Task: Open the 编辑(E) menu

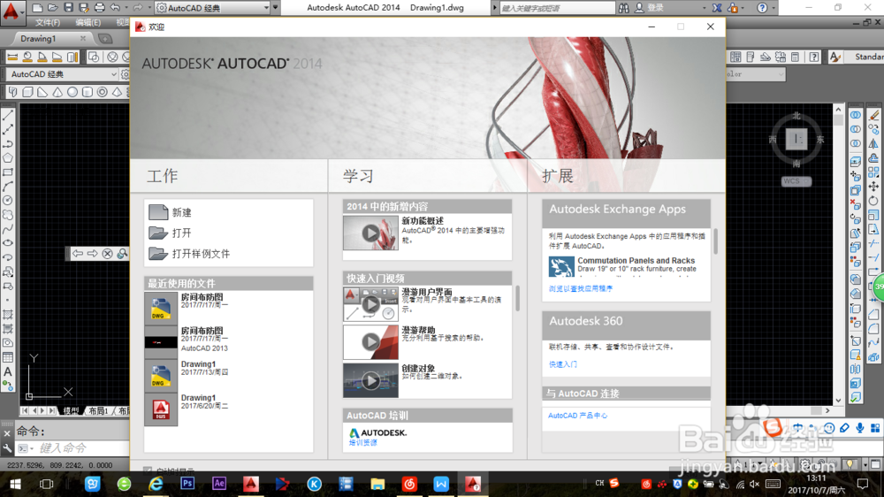Action: [x=88, y=23]
